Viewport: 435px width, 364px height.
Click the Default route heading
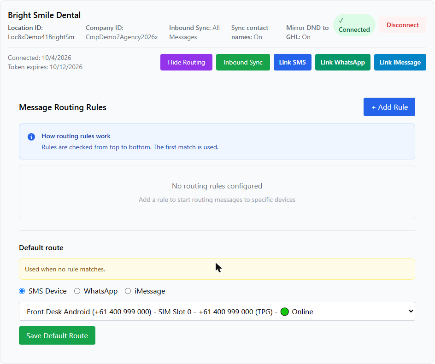41,248
